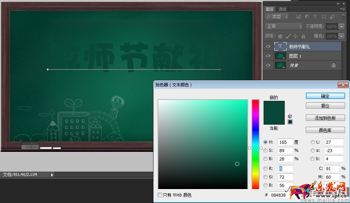Viewport: 350px width, 203px height.
Task: Select the S radio button in color picker
Action: click(x=265, y=150)
